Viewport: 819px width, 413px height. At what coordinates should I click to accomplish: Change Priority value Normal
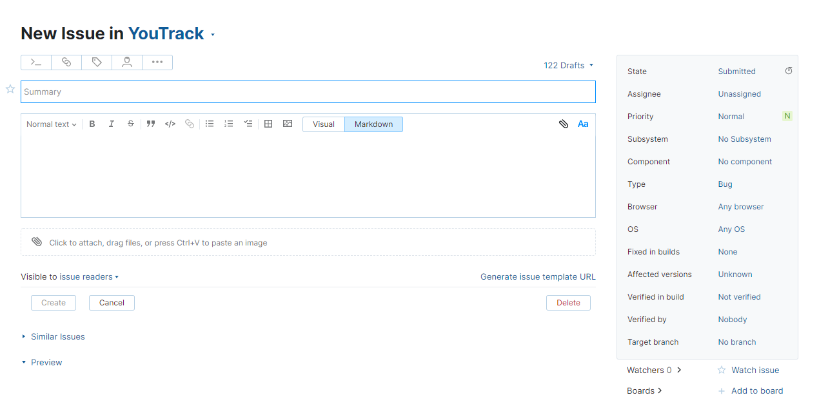click(x=731, y=117)
